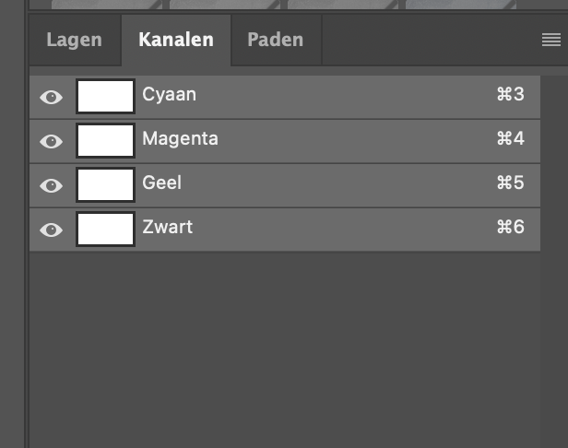
Task: Select the channel named Cyaan
Action: click(169, 94)
